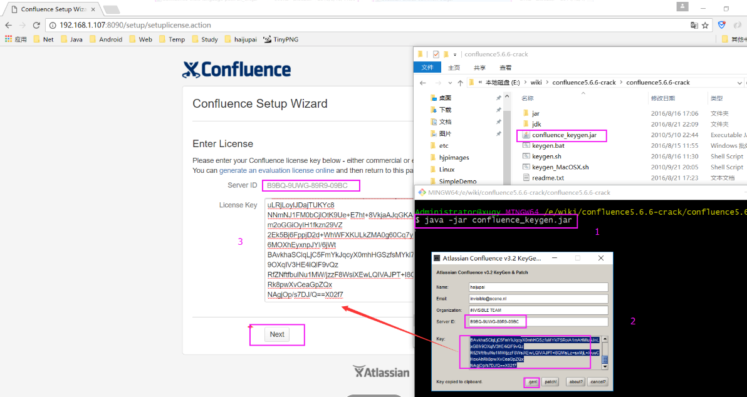
Task: Open the TinyPNG bookmark
Action: coord(281,39)
